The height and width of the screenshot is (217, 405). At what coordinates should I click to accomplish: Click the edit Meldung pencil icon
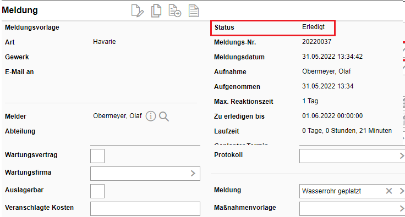coord(138,11)
